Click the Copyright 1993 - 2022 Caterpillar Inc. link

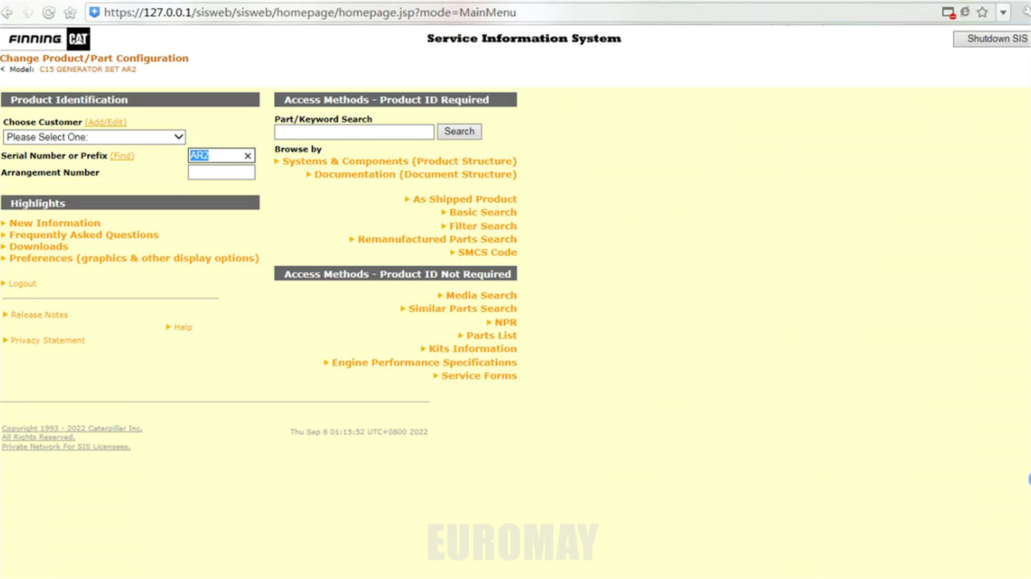pyautogui.click(x=72, y=429)
